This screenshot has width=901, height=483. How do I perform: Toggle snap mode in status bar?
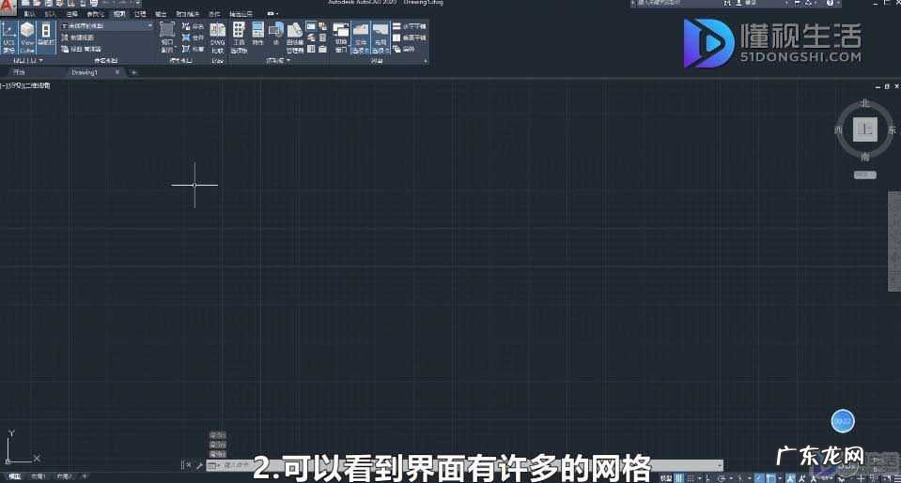pyautogui.click(x=691, y=477)
